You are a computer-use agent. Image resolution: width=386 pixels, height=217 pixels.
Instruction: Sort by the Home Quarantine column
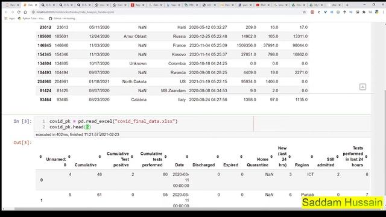pyautogui.click(x=271, y=157)
